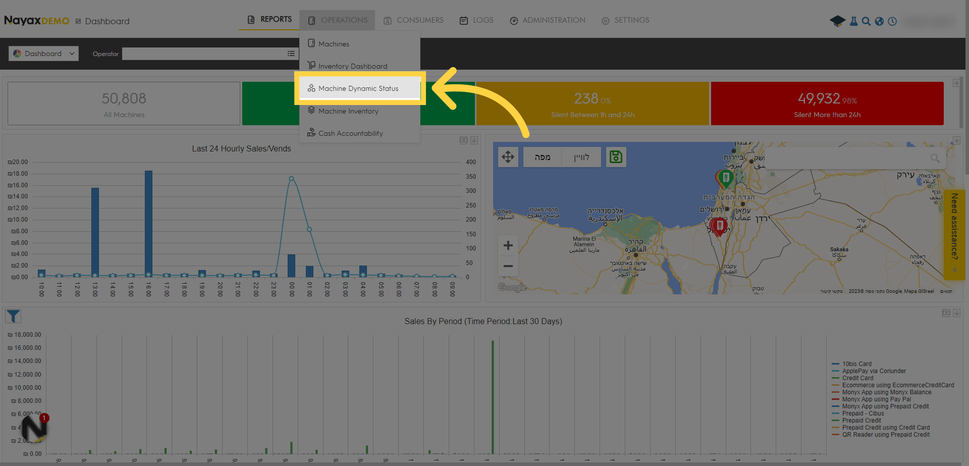The image size is (969, 466).
Task: Open the graduation cap training icon
Action: [x=837, y=21]
